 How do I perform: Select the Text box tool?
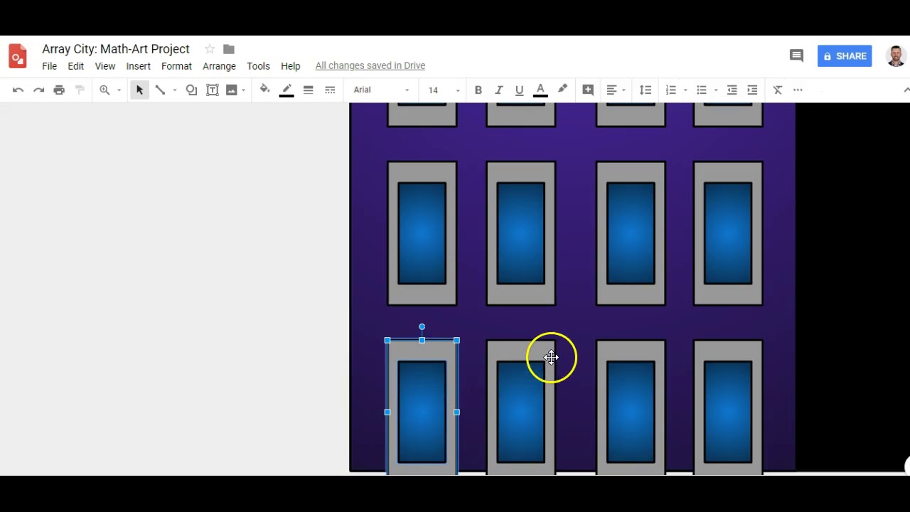(x=212, y=90)
